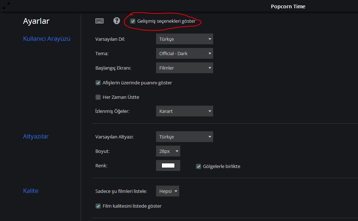Click the Altyazılar section heading
This screenshot has width=358, height=221.
click(x=36, y=136)
